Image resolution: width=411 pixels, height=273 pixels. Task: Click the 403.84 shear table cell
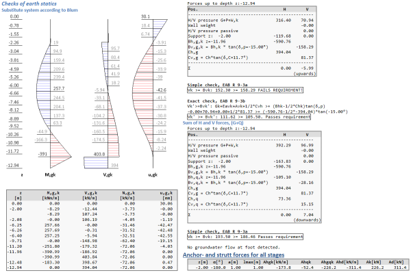[90, 257]
